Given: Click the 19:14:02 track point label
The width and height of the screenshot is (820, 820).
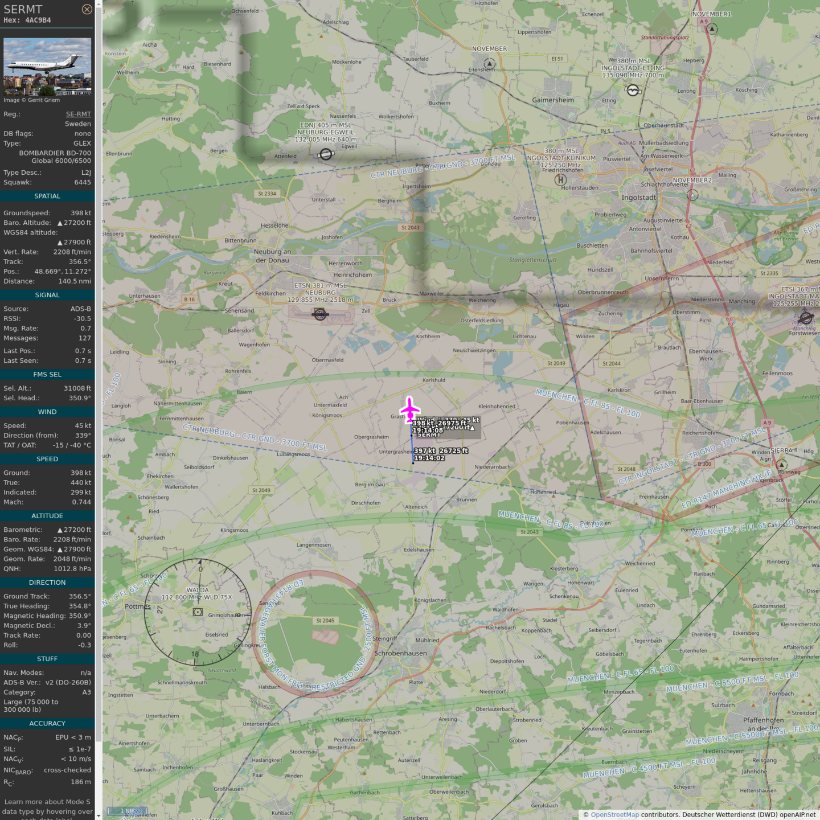Looking at the screenshot, I should coord(429,458).
